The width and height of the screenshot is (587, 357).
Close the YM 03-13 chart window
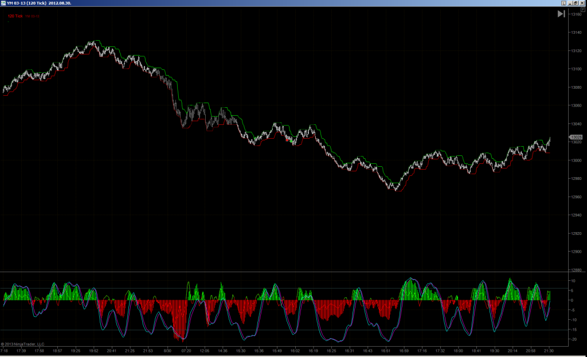point(582,3)
